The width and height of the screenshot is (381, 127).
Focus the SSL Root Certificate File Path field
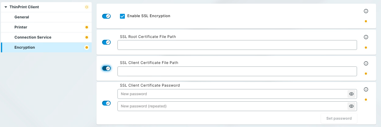tap(237, 45)
